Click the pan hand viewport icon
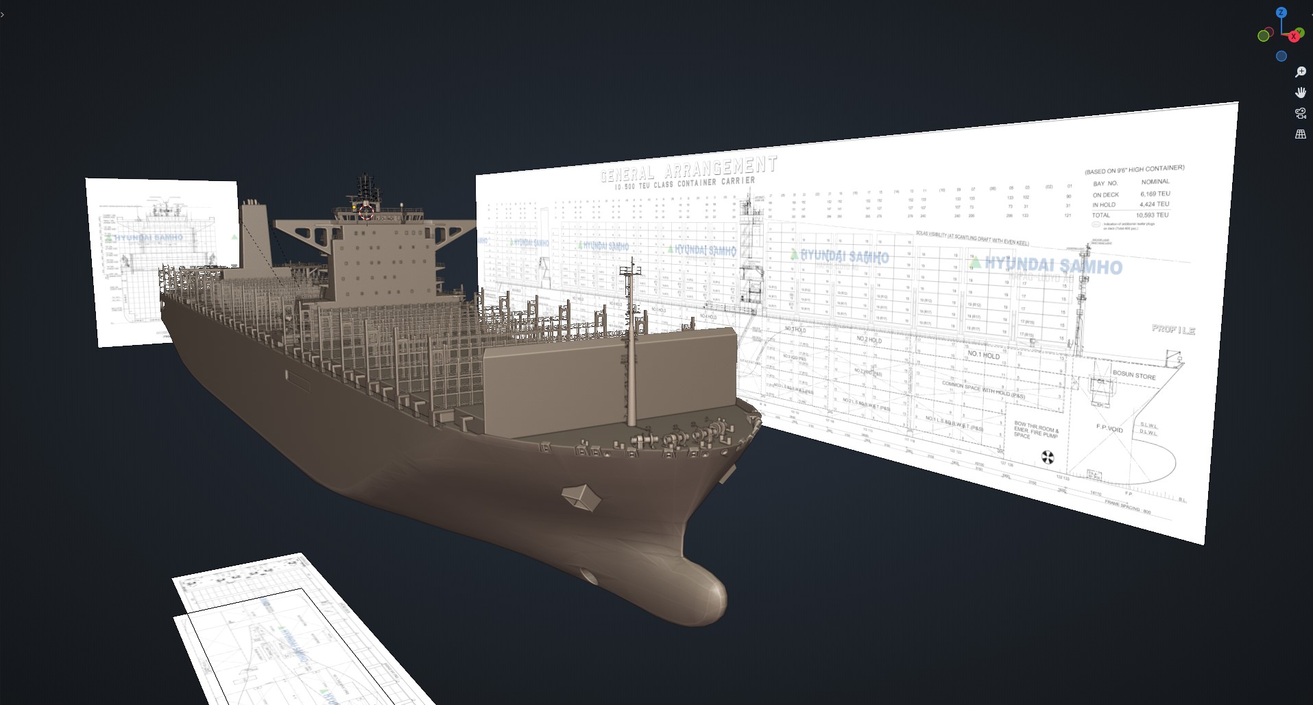 click(x=1300, y=93)
